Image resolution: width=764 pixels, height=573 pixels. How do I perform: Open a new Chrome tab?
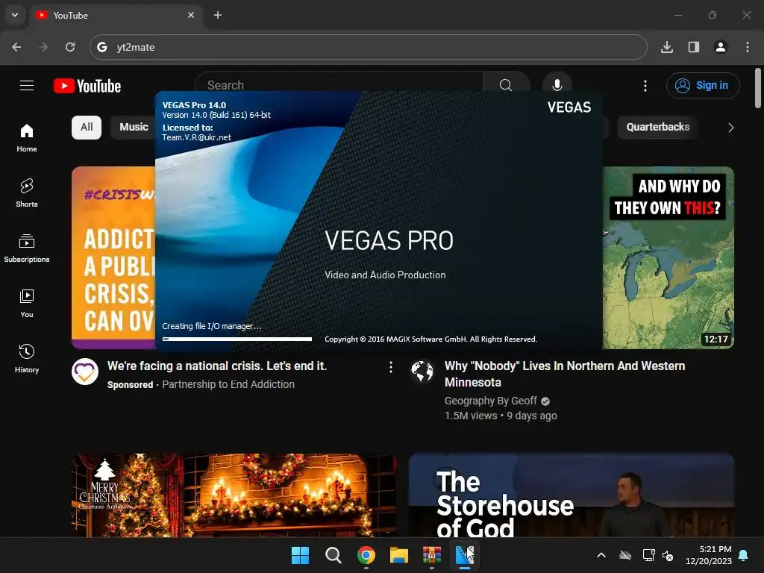click(218, 15)
